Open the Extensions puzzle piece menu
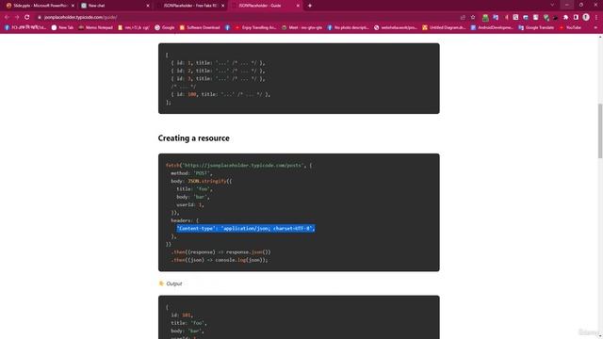The width and height of the screenshot is (603, 339). click(565, 17)
